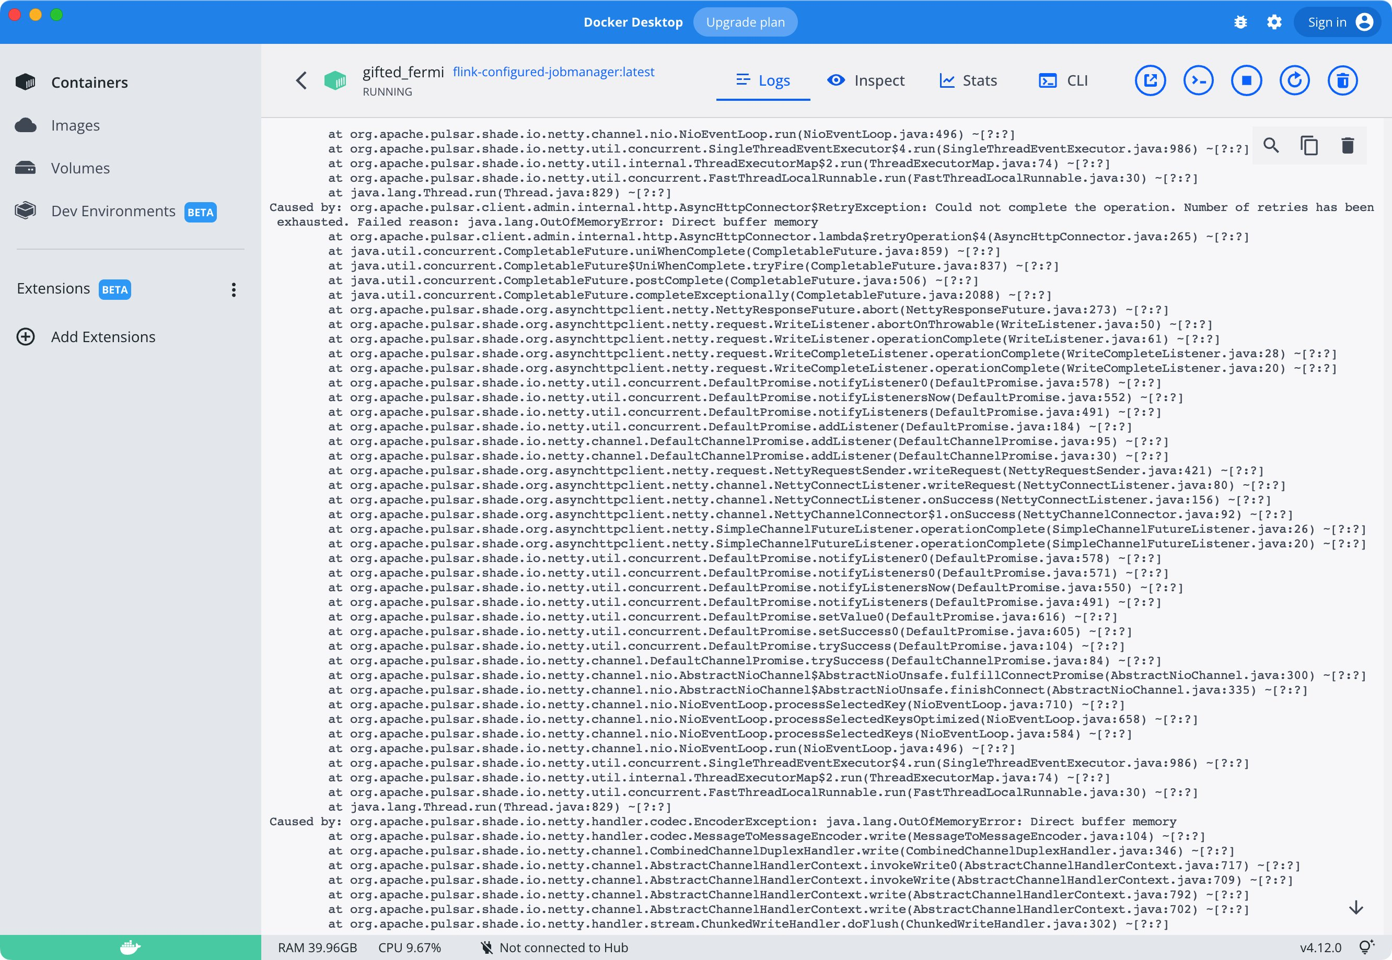Click the CPU 9.67% status
This screenshot has width=1392, height=960.
point(409,948)
